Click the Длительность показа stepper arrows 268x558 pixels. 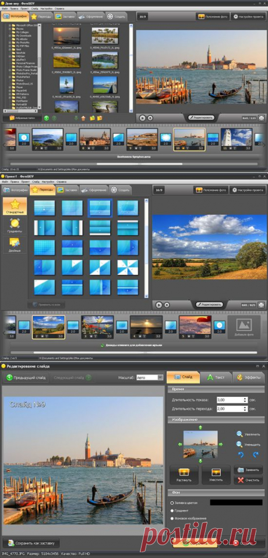pyautogui.click(x=245, y=400)
